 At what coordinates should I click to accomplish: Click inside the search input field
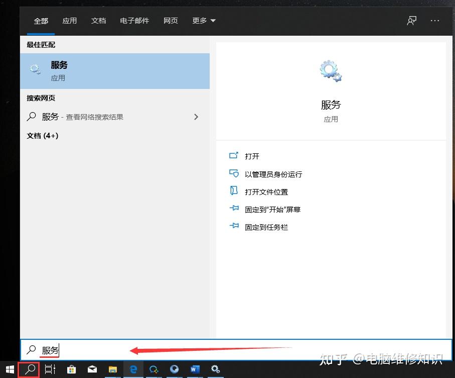pos(100,350)
